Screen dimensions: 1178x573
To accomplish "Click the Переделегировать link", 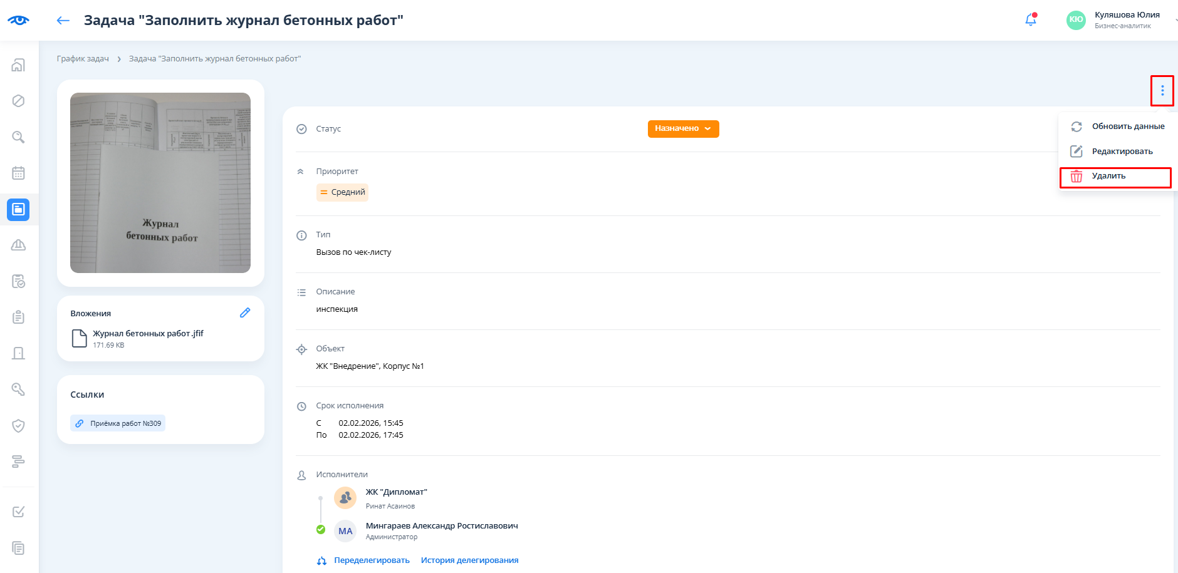I will [x=371, y=560].
